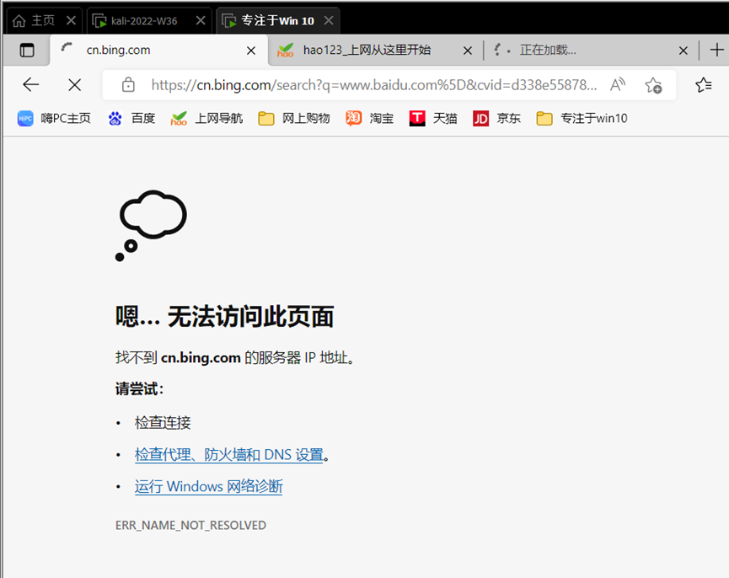Click the site security lock icon
Viewport: 729px width, 578px height.
[x=128, y=84]
